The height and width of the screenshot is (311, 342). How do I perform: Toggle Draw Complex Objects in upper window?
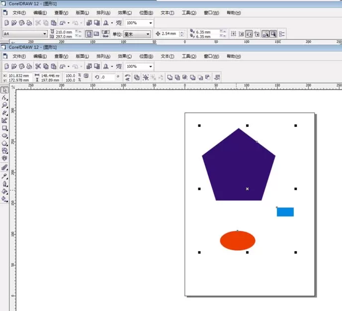coord(265,34)
